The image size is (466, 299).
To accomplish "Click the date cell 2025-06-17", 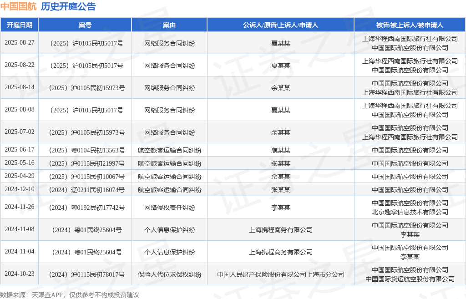I will click(20, 149).
